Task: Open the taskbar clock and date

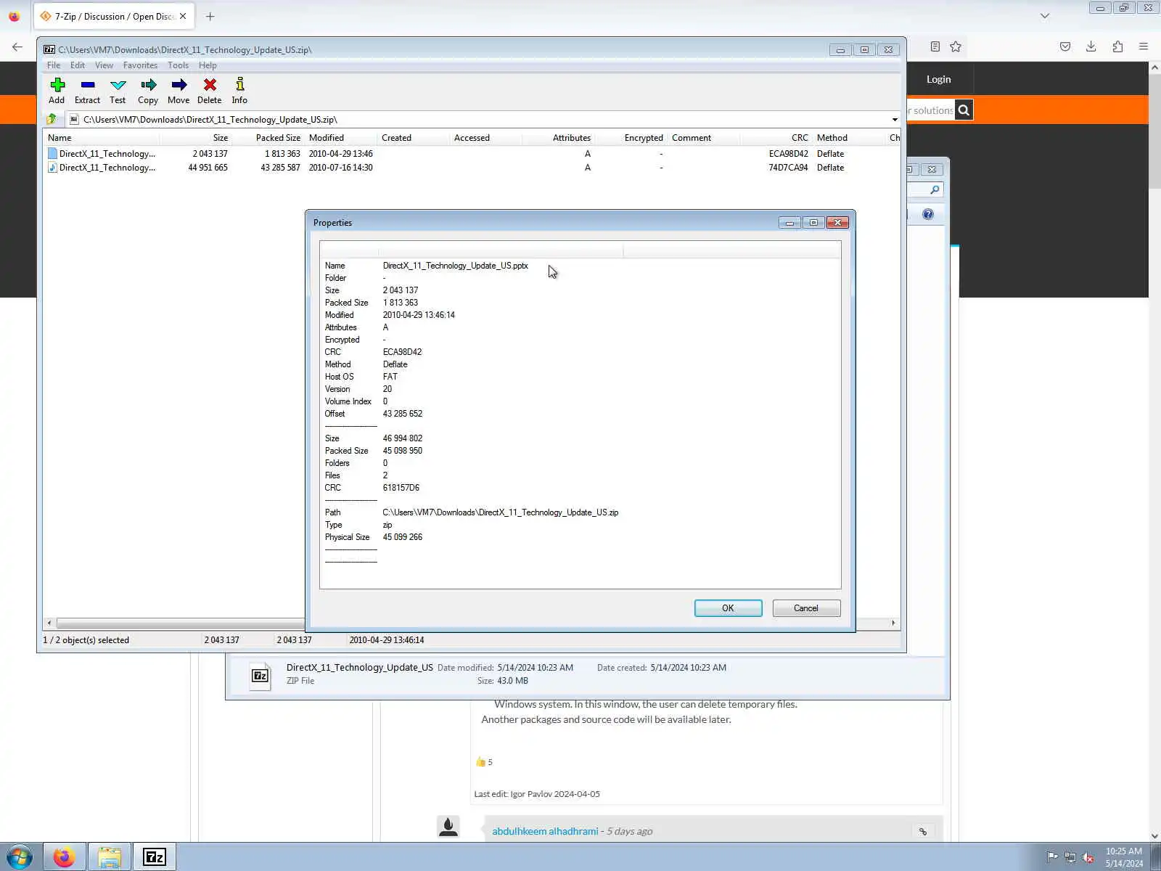Action: [x=1124, y=857]
